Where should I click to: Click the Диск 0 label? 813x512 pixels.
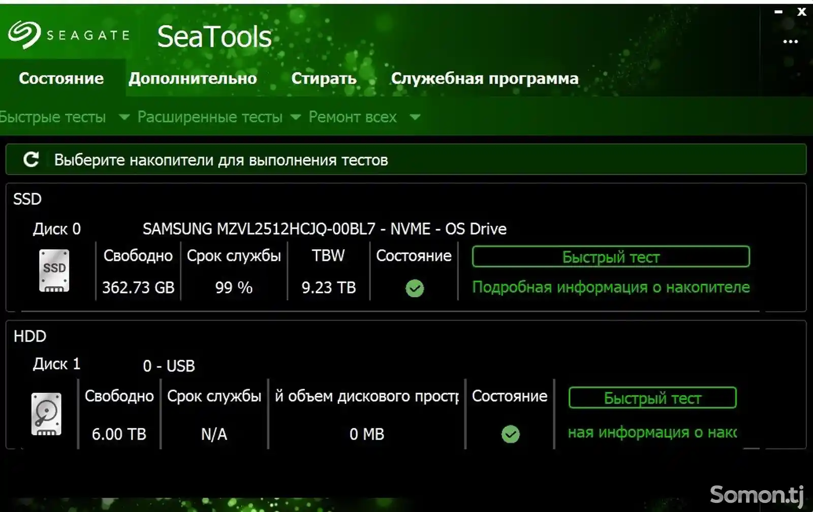pyautogui.click(x=56, y=229)
